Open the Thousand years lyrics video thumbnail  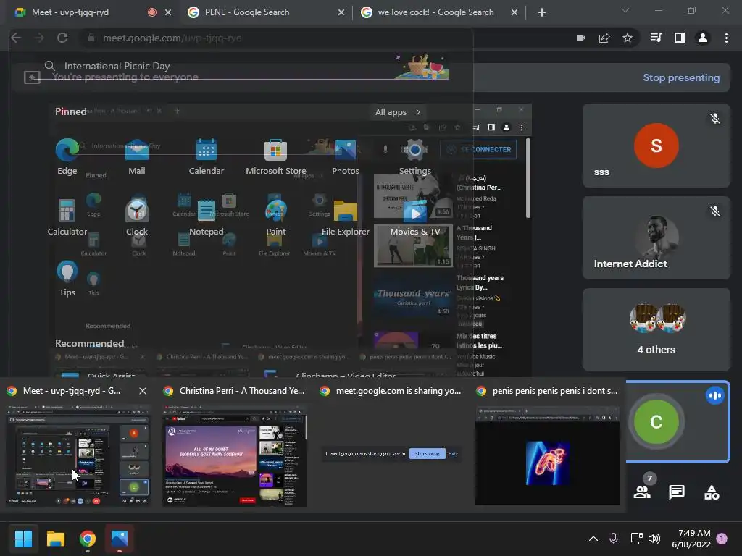(413, 296)
